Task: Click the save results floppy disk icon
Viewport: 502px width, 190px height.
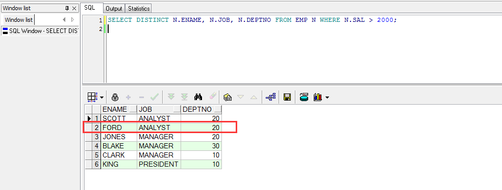Action: pyautogui.click(x=287, y=97)
